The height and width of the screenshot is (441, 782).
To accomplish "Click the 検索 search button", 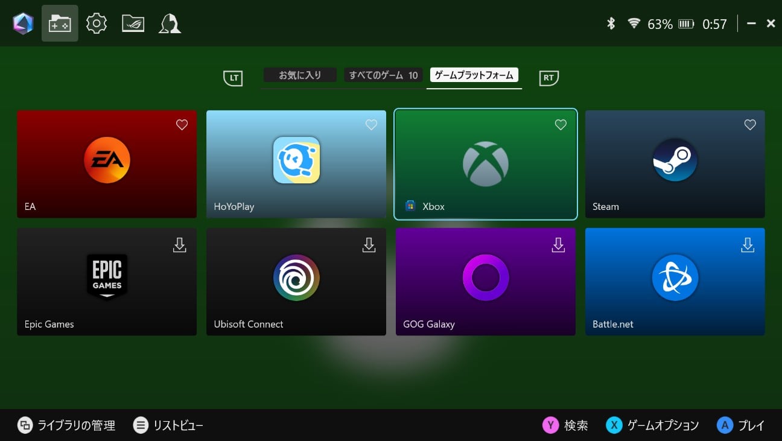I will 565,425.
